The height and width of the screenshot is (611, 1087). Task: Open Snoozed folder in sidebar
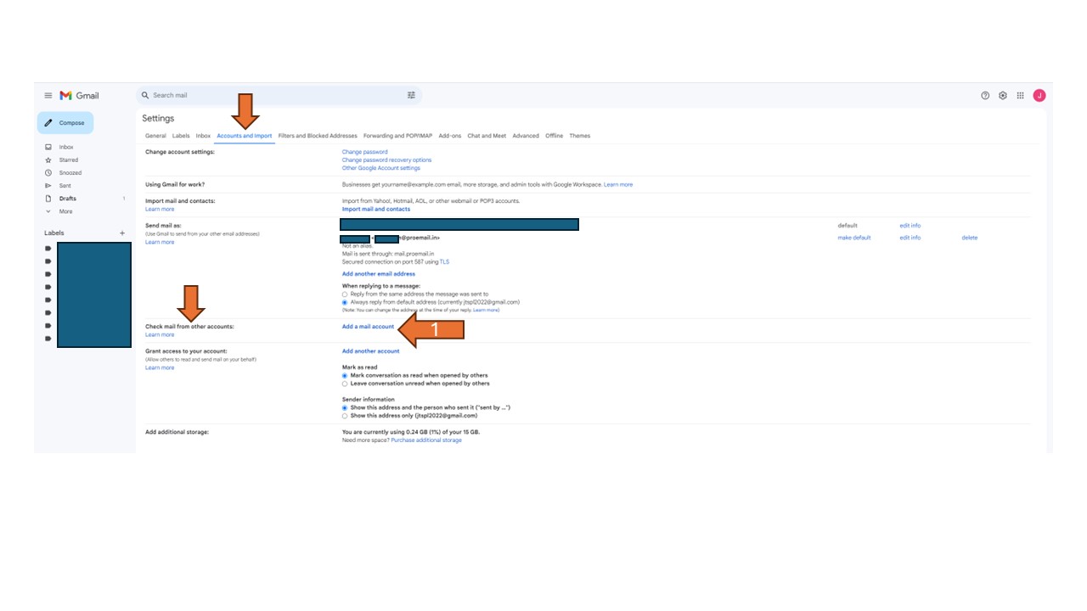pyautogui.click(x=70, y=173)
